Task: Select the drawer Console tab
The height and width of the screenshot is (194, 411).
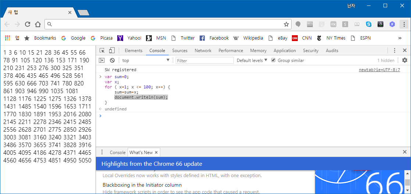Action: coord(117,153)
